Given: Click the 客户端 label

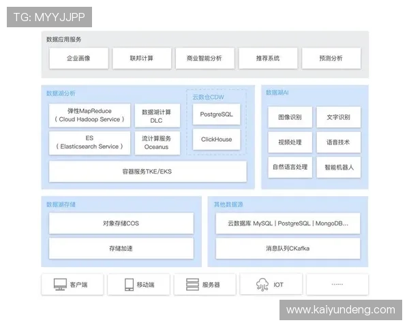Looking at the screenshot, I should tap(79, 285).
